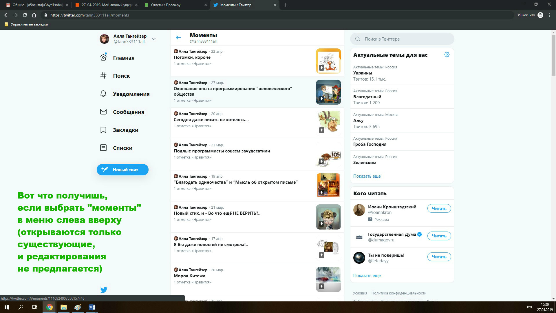556x313 pixels.
Task: Open moment Морок Китежа
Action: tap(189, 276)
